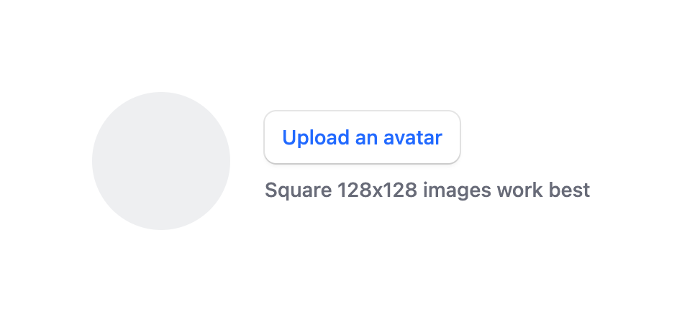Choose the light gray avatar circle
The image size is (682, 322).
point(161,161)
